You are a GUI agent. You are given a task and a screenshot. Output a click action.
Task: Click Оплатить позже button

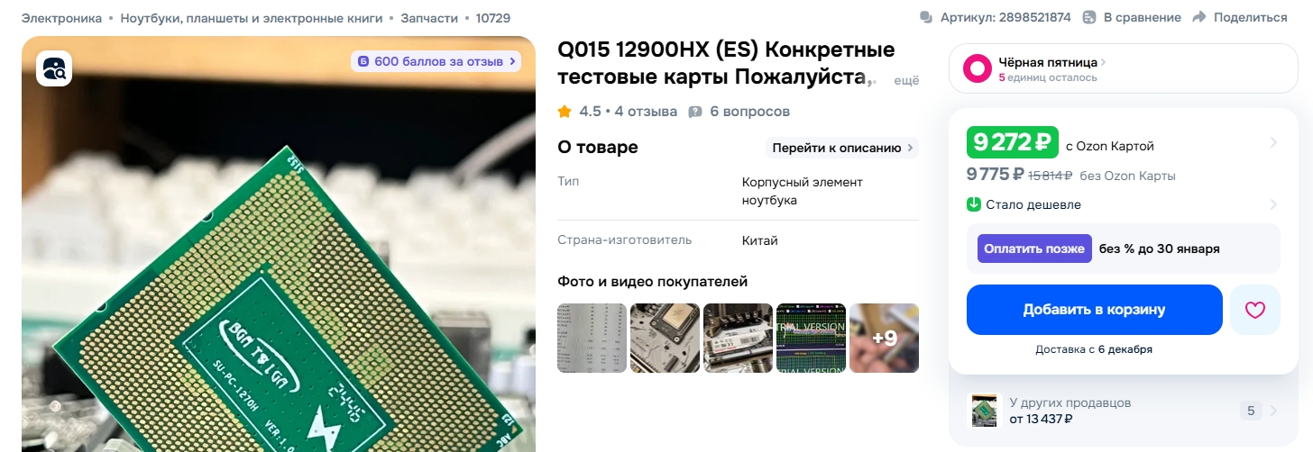pos(1034,249)
